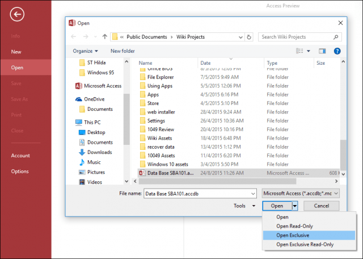Select the Using Apps folder

[156, 86]
